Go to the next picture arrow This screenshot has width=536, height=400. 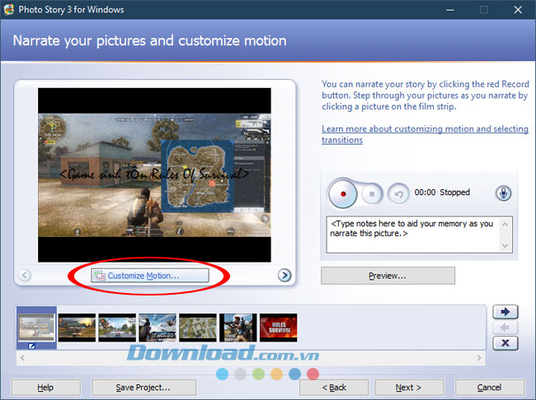284,276
